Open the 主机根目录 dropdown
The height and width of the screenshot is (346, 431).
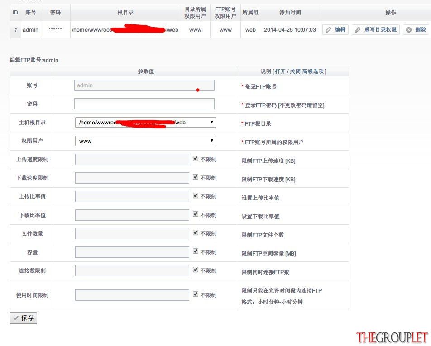coord(146,122)
